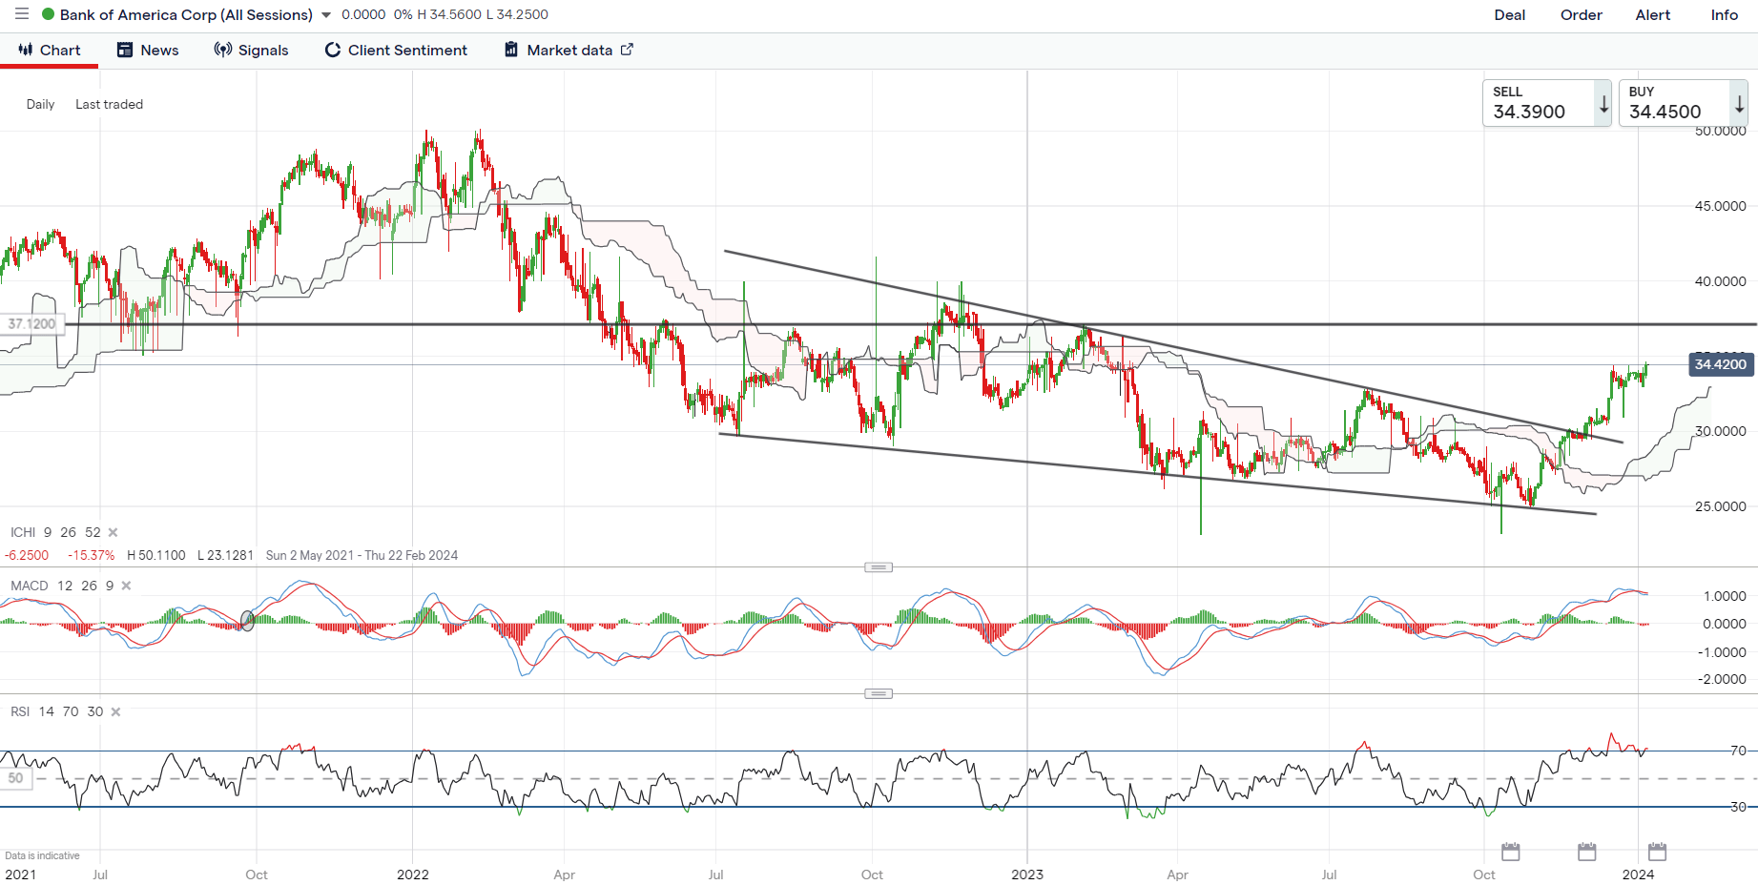
Task: Remove the RSI indicator
Action: coord(115,712)
